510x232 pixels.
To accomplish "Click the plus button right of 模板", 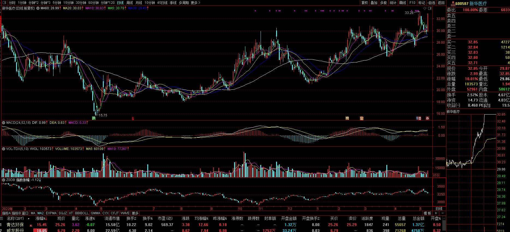I will [436, 213].
